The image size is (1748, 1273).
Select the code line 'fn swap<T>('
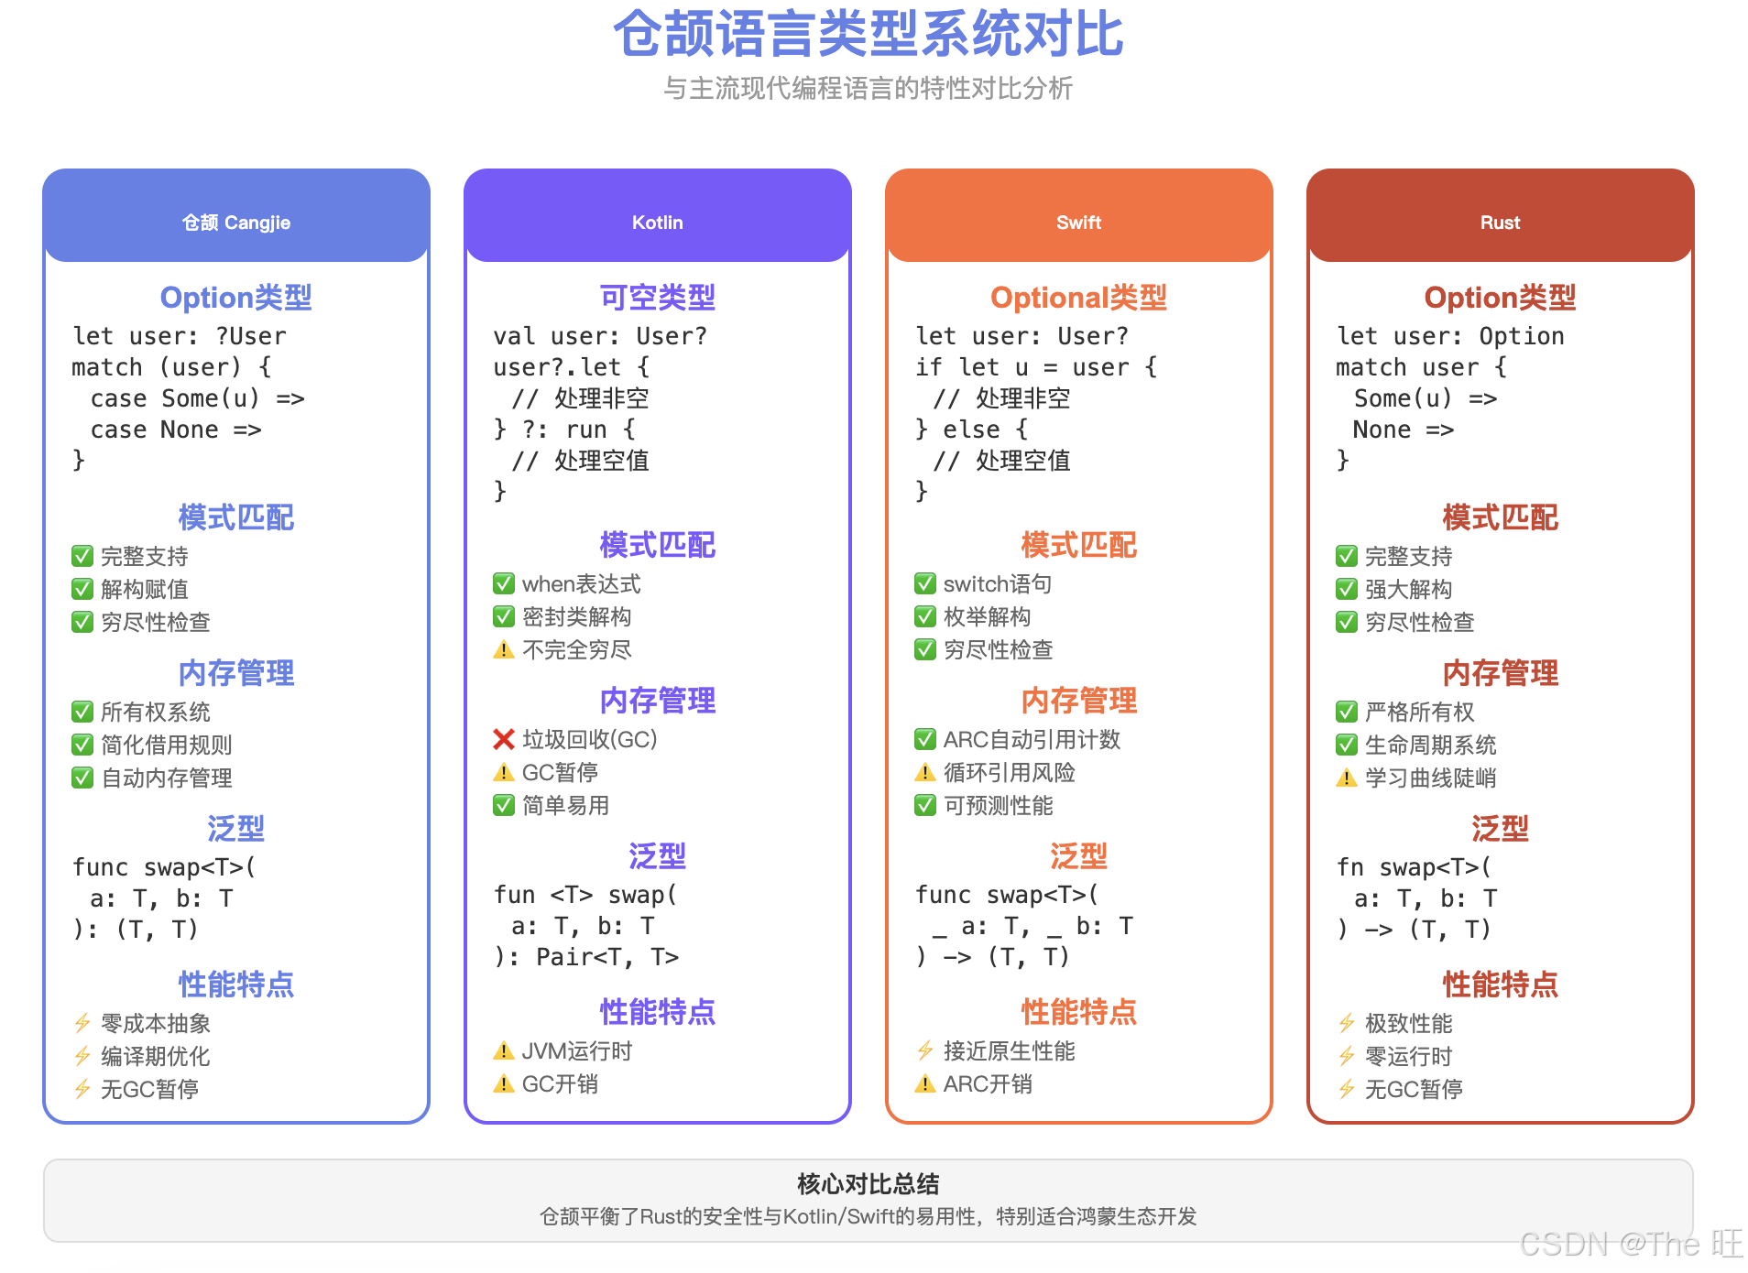pyautogui.click(x=1415, y=867)
